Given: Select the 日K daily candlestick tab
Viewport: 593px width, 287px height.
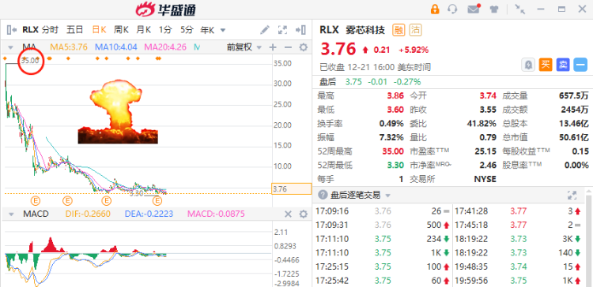Looking at the screenshot, I should click(x=99, y=30).
